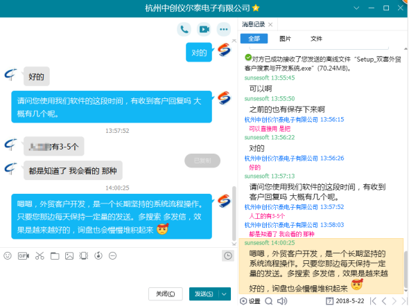Viewport: 409px width, 306px height.
Task: Open the GIF sticker tool
Action: pyautogui.click(x=23, y=255)
